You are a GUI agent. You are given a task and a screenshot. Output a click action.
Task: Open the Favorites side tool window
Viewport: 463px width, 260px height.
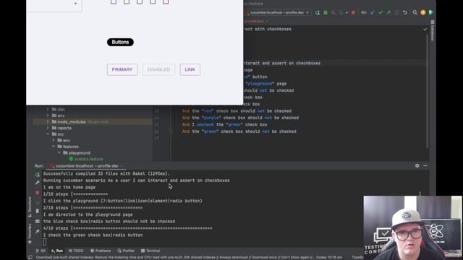pos(30,234)
